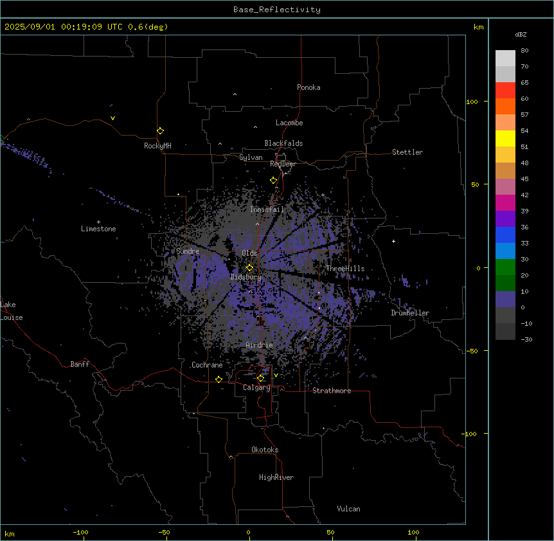The image size is (554, 541).
Task: Click the -30 value on dBZ legend
Action: (x=526, y=340)
